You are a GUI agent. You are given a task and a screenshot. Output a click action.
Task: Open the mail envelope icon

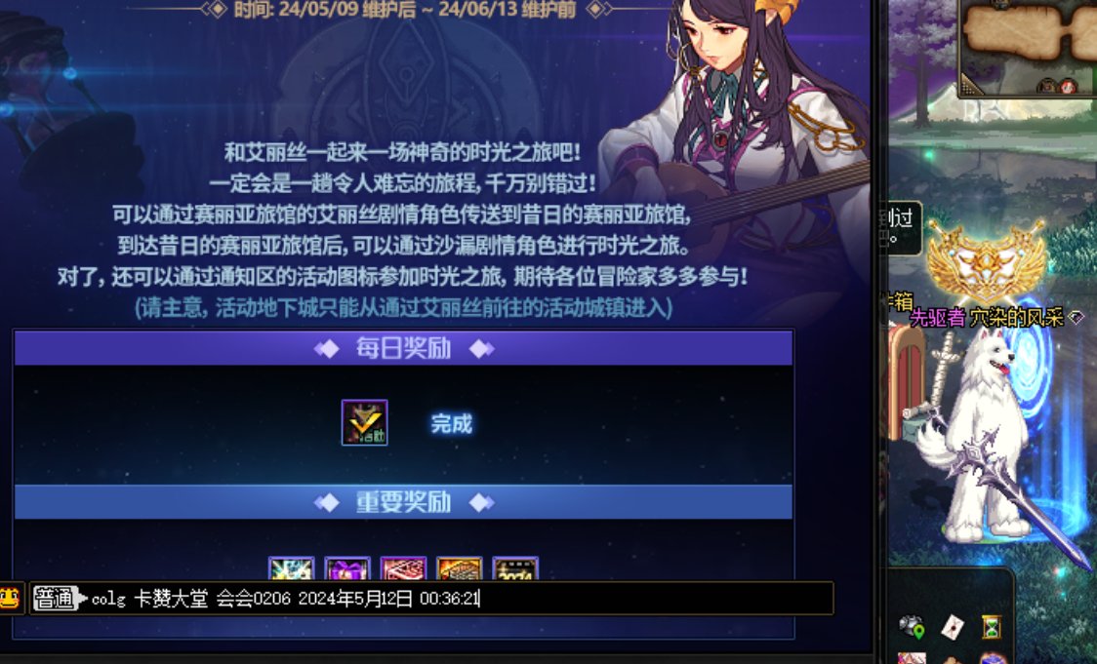click(953, 628)
